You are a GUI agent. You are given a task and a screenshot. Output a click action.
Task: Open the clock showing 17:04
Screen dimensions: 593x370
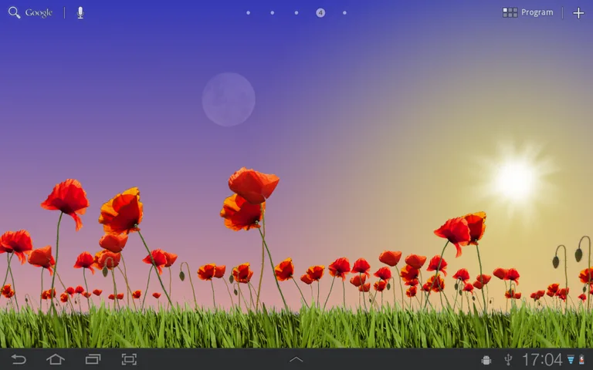pos(542,359)
